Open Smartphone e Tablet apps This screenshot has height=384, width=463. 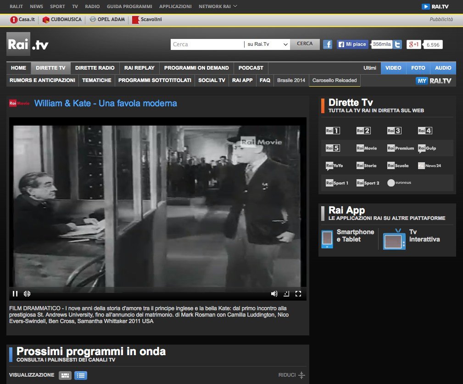click(x=348, y=239)
